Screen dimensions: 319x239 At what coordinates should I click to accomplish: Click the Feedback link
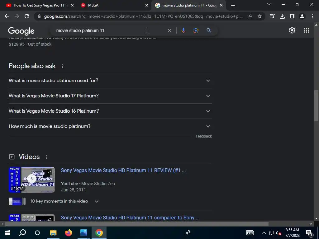click(x=204, y=136)
